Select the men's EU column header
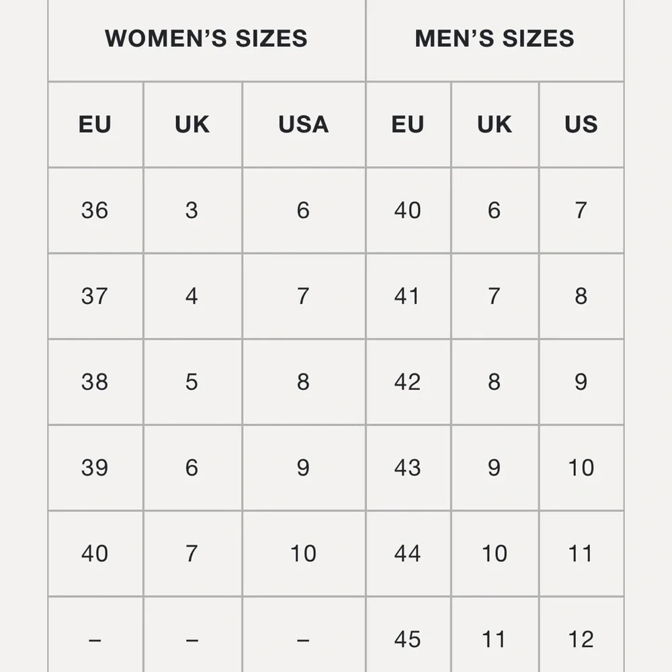The width and height of the screenshot is (672, 672). point(408,124)
